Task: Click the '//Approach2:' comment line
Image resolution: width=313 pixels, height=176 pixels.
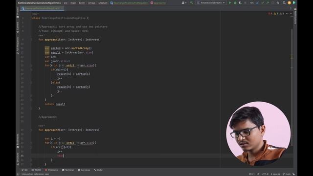Action: point(48,117)
